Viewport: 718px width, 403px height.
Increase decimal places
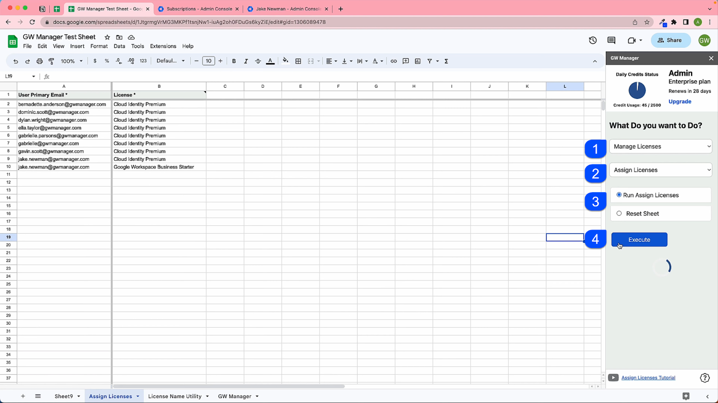pos(131,61)
